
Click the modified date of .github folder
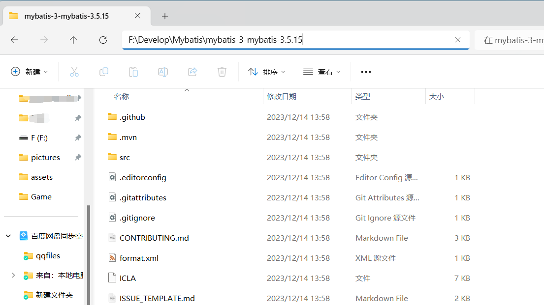pos(298,117)
